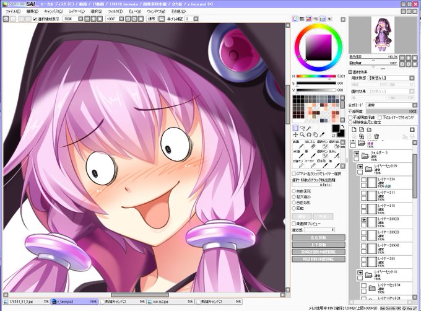Select the lasso selection tool

[302, 128]
